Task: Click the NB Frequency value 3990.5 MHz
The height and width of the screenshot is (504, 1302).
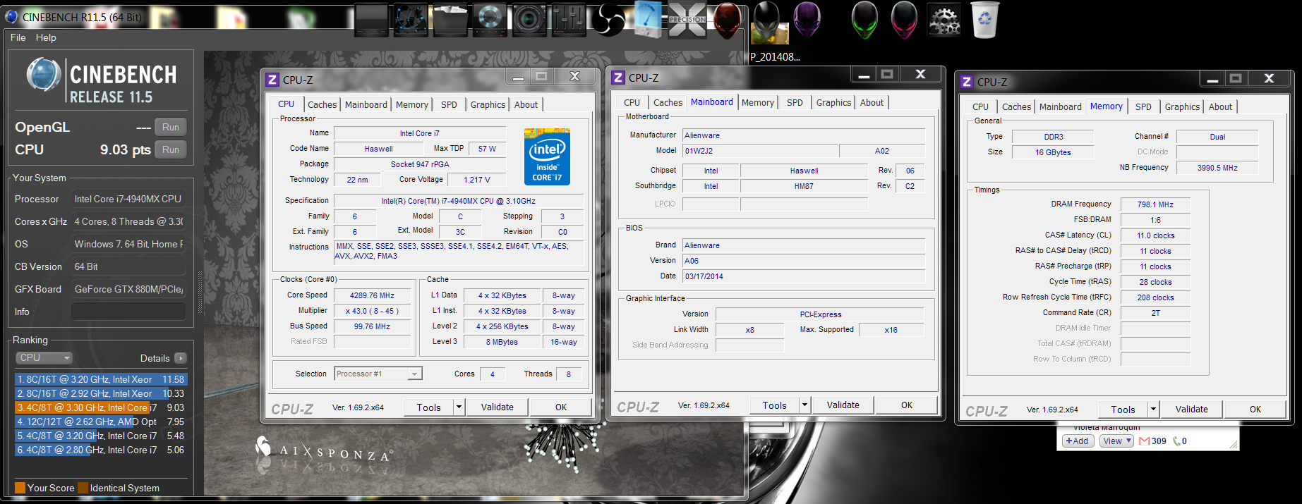Action: (x=1217, y=168)
